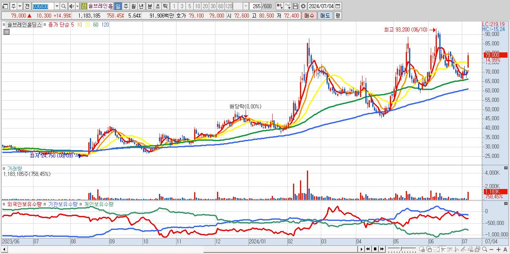Click the line-draw tool icon beside save
This screenshot has height=254, width=510.
(x=288, y=6)
